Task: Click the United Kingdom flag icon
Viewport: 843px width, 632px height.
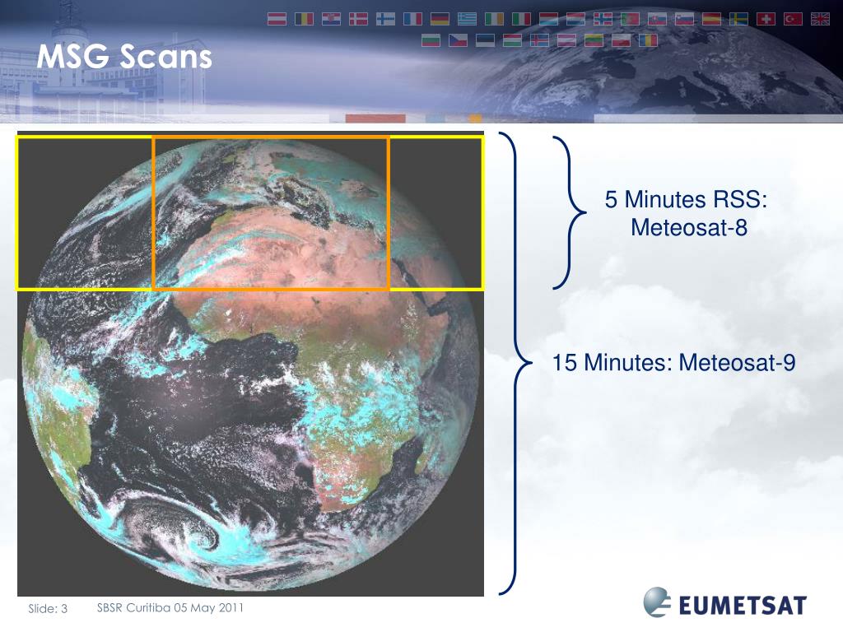Action: (x=820, y=20)
